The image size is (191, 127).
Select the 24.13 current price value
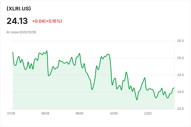point(17,21)
